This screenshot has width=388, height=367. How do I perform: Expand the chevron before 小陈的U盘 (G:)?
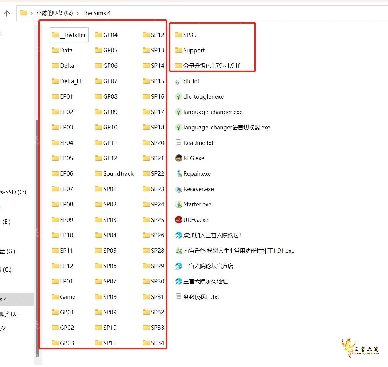pos(31,13)
